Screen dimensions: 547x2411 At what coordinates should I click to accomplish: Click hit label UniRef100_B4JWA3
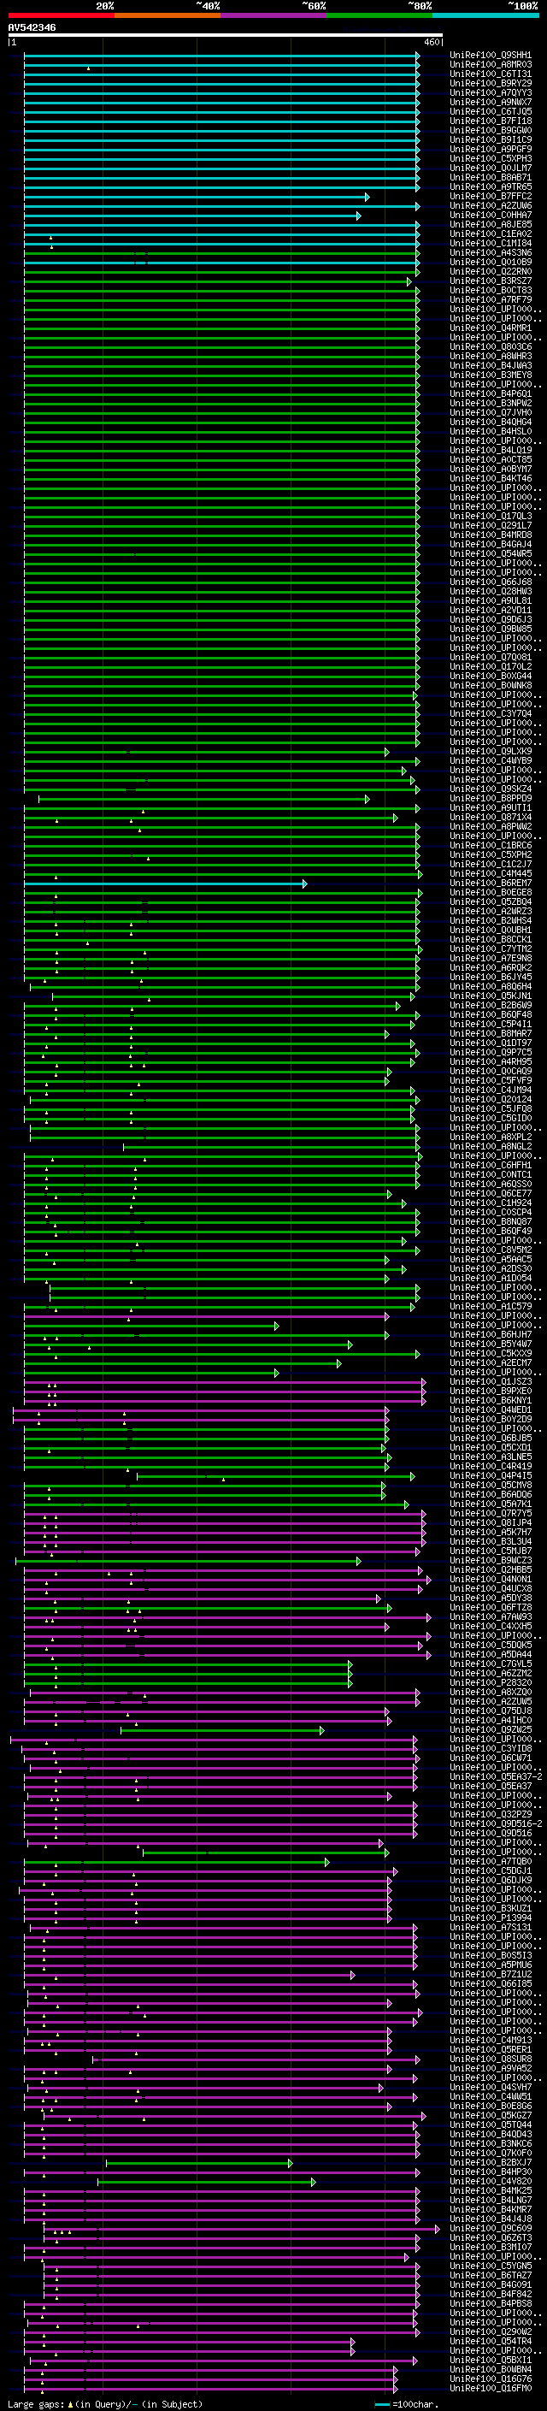491,366
